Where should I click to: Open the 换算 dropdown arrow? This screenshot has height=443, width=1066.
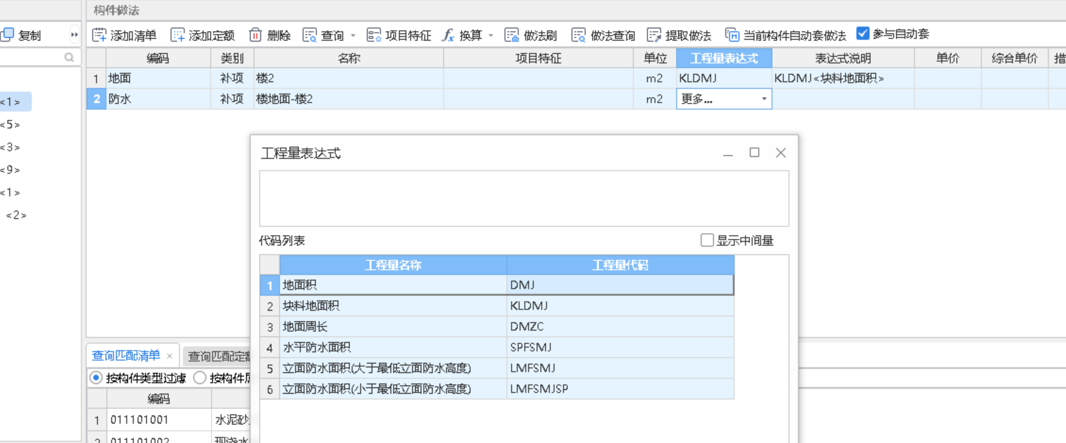click(491, 35)
